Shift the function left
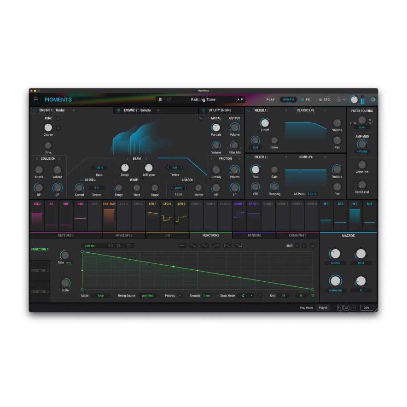407x407 pixels. coord(297,245)
